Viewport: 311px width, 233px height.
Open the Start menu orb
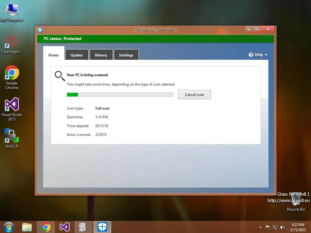9,227
